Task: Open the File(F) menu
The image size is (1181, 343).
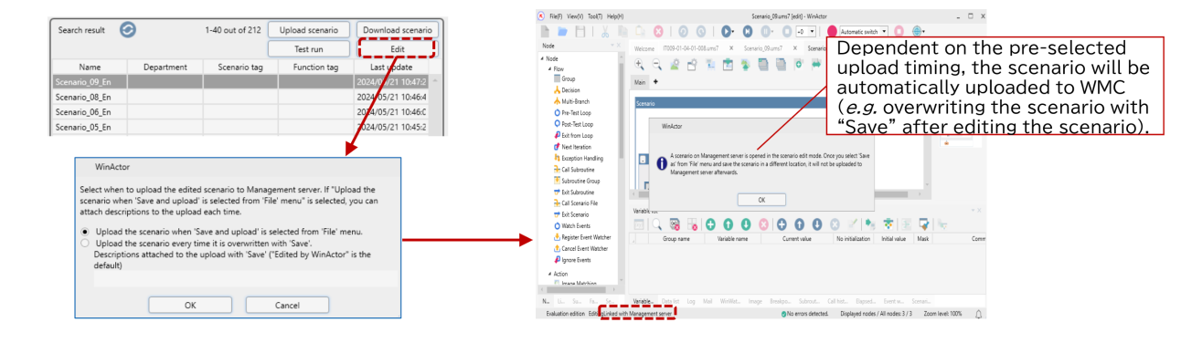Action: tap(556, 16)
